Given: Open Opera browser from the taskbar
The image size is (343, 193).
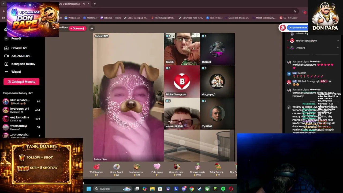Looking at the screenshot, I should coord(231,189).
